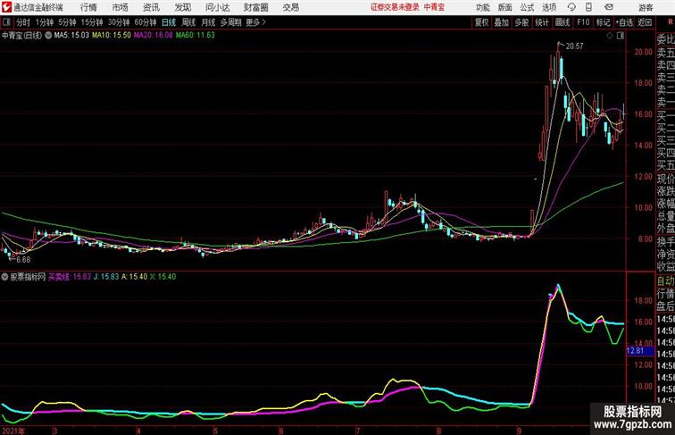Select the 盘后 label in side panel
675x435 pixels.
(x=665, y=306)
